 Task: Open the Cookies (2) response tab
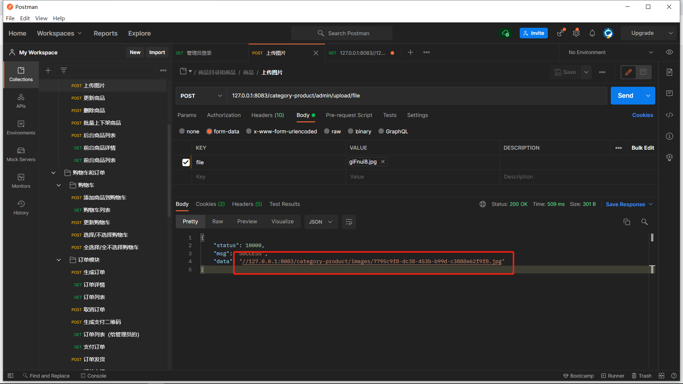[210, 204]
